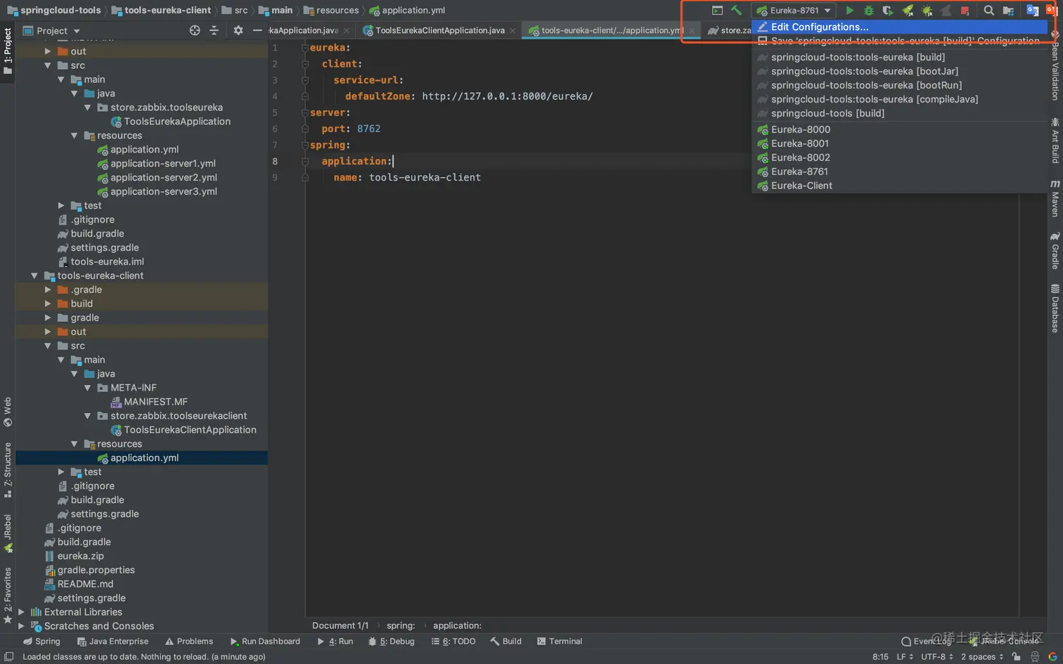Click the green Run button in toolbar
The width and height of the screenshot is (1063, 664).
pyautogui.click(x=849, y=11)
